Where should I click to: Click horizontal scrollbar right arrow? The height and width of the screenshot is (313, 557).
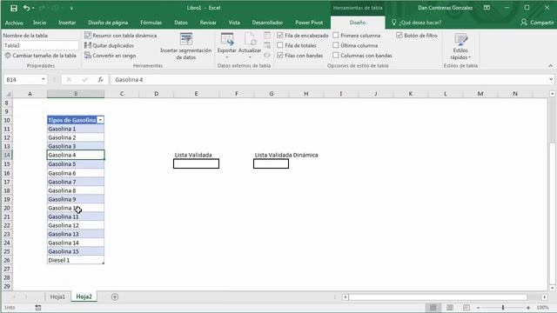545,296
